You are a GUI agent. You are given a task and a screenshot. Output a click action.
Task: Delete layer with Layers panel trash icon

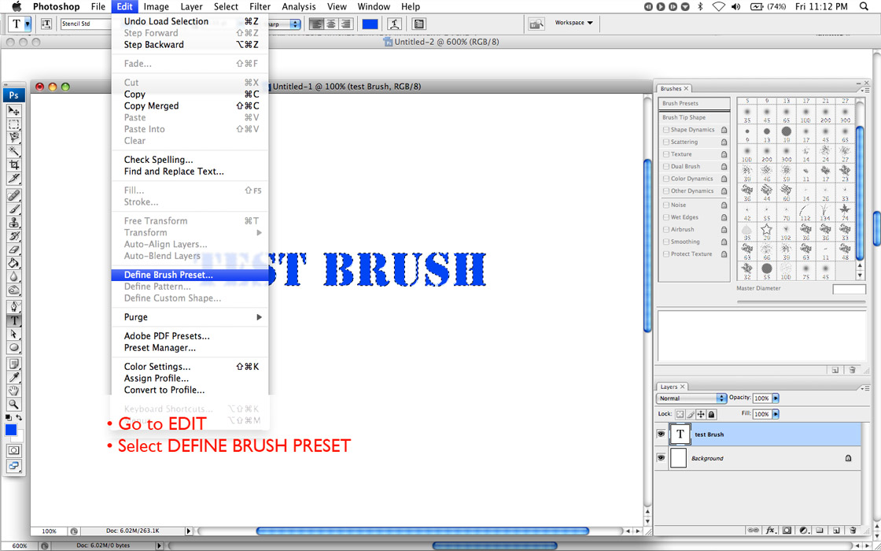pyautogui.click(x=853, y=530)
